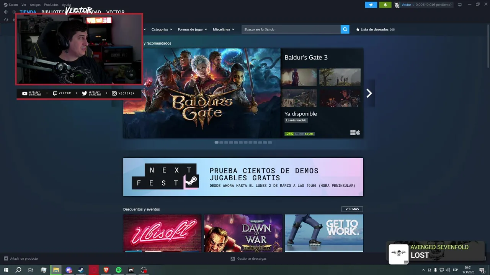
Task: Select the last carousel page dot
Action: 270,142
